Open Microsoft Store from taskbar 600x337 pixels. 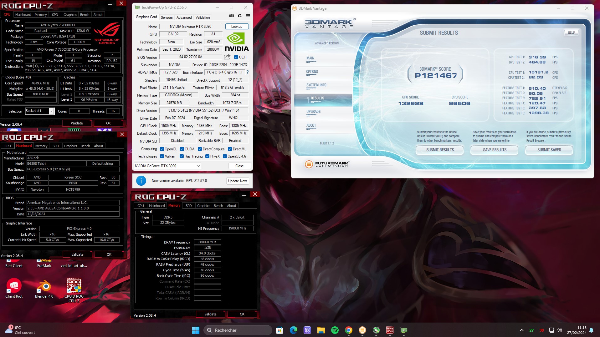coord(279,330)
